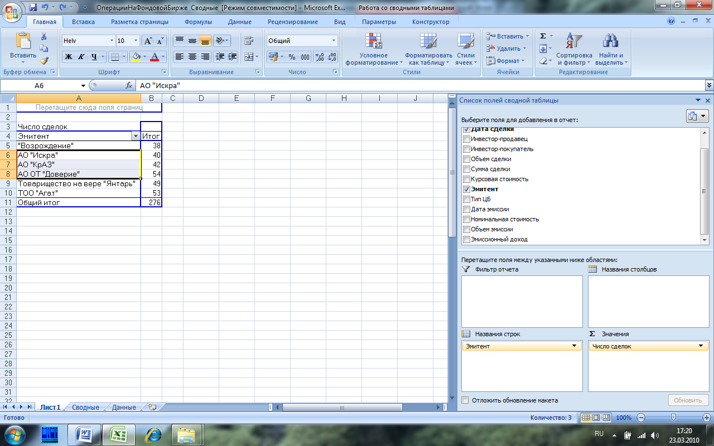Open the fill color picker arrow
This screenshot has height=446, width=714.
[145, 57]
